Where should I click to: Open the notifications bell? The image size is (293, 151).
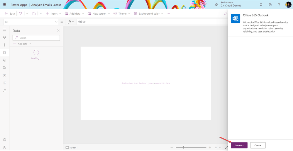pos(261,5)
